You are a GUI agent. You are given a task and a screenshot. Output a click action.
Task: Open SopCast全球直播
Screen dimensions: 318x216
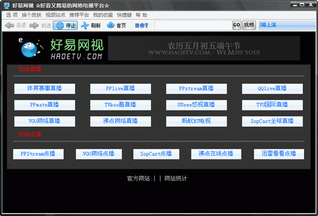coord(272,121)
